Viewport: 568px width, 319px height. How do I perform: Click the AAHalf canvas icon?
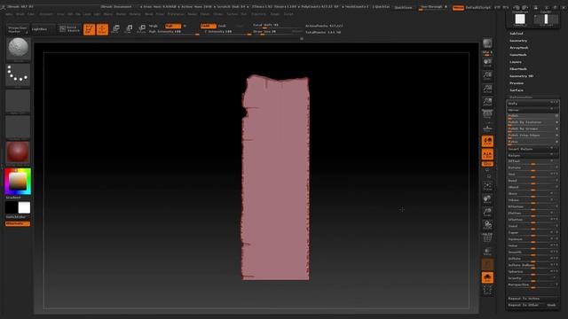[x=487, y=102]
